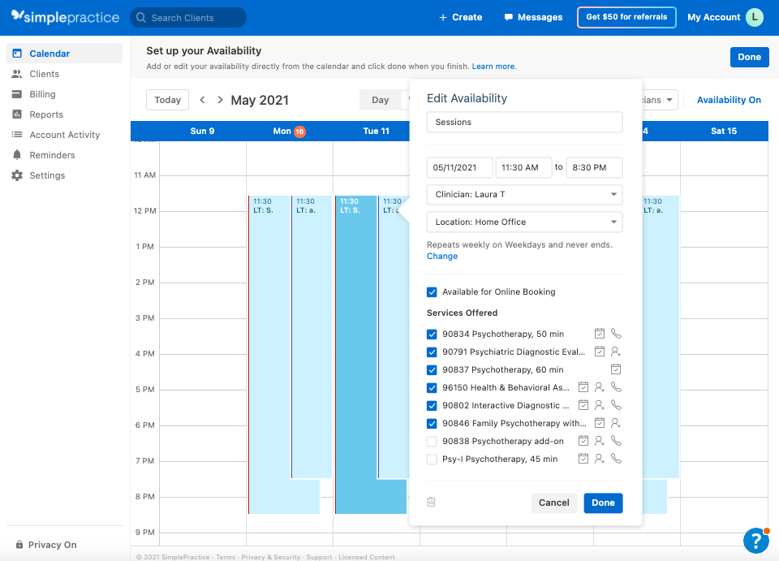Viewport: 779px width, 561px height.
Task: Click the Change link for repeat settings
Action: click(x=441, y=256)
